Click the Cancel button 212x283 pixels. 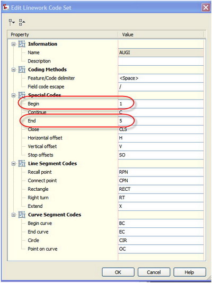click(154, 272)
